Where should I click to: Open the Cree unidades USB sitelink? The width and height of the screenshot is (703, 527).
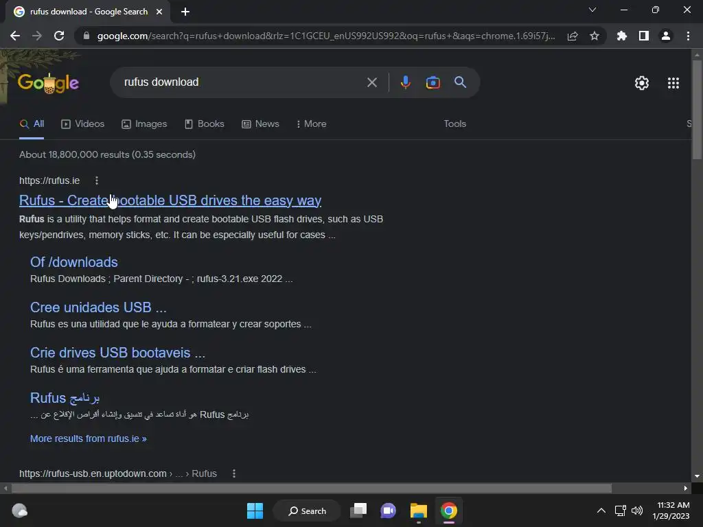pyautogui.click(x=98, y=307)
